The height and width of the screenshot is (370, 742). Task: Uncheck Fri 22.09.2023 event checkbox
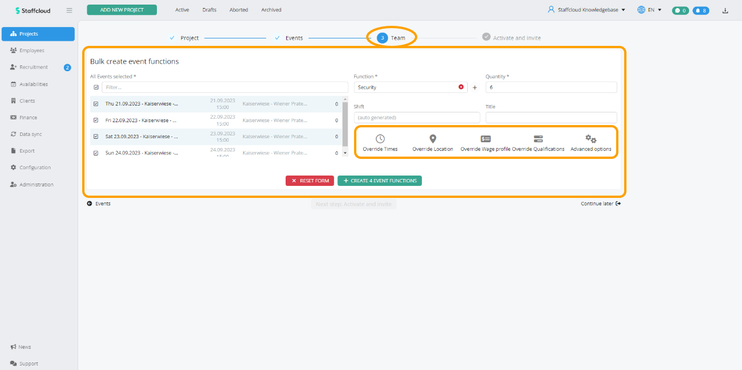pyautogui.click(x=96, y=120)
